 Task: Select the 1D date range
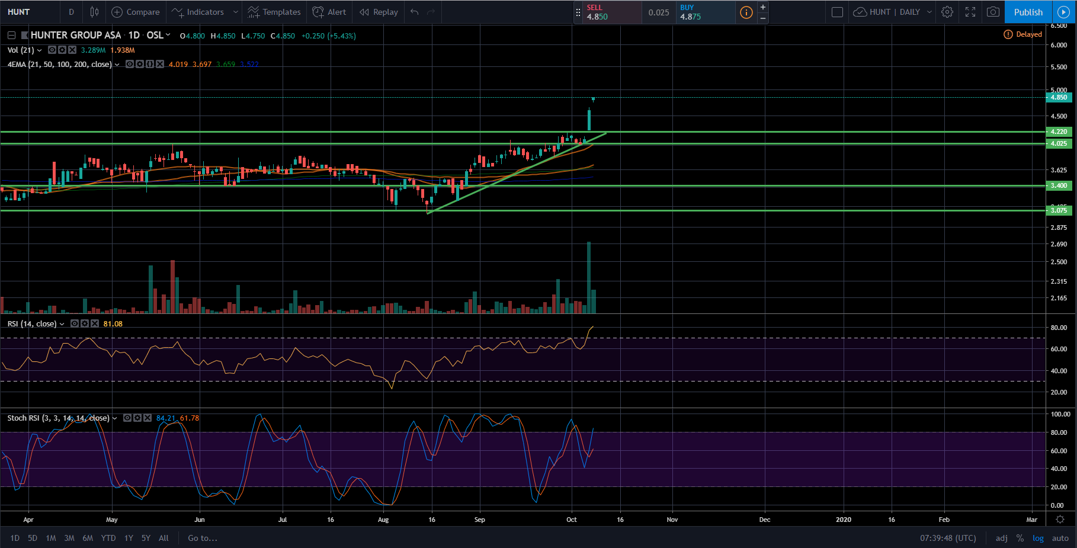(15, 538)
